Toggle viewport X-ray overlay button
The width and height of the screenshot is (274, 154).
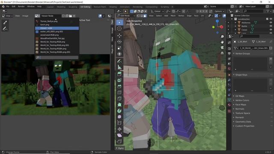(224, 16)
